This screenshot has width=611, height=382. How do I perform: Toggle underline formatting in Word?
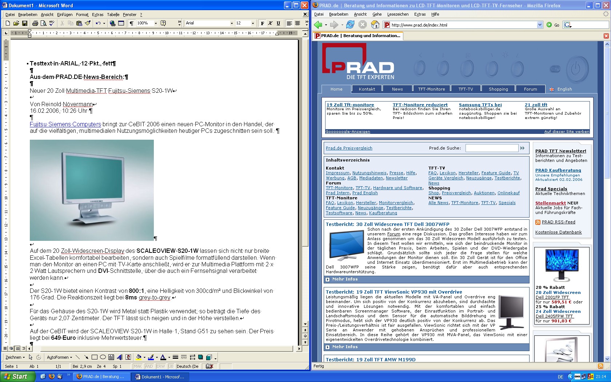(x=278, y=23)
